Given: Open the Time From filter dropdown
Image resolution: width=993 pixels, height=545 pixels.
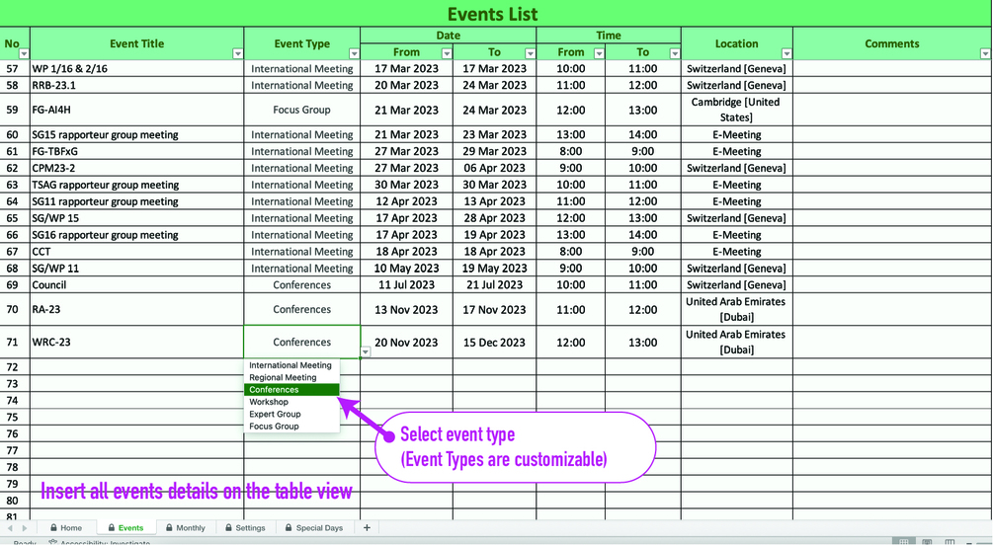Looking at the screenshot, I should coord(599,53).
